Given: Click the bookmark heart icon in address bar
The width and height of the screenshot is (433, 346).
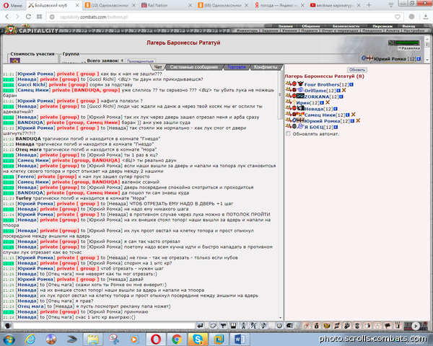Looking at the screenshot, I should [x=398, y=17].
